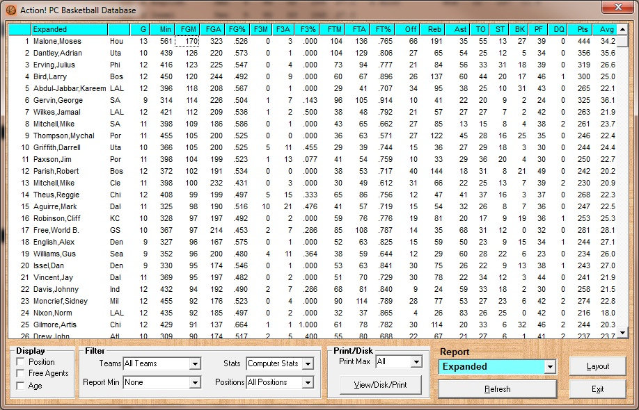639x410 pixels.
Task: Open the Layout button
Action: coord(597,366)
